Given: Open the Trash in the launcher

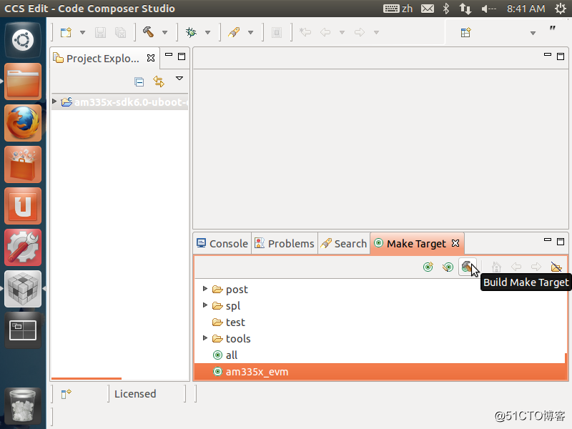Looking at the screenshot, I should pos(23,405).
